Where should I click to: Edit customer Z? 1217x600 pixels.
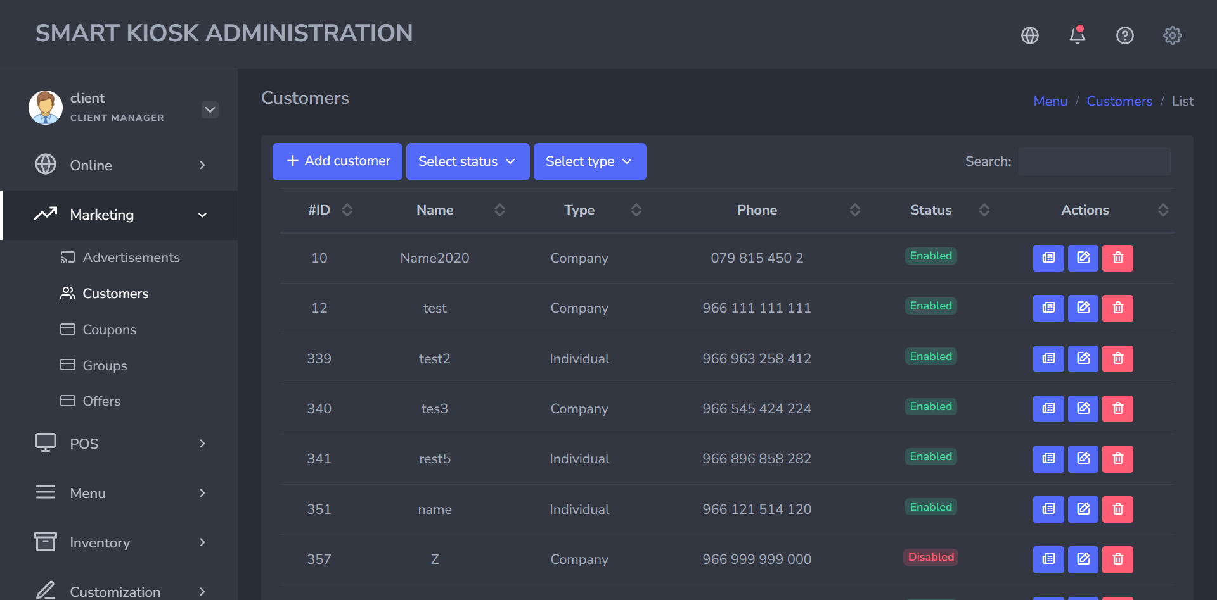(1083, 559)
